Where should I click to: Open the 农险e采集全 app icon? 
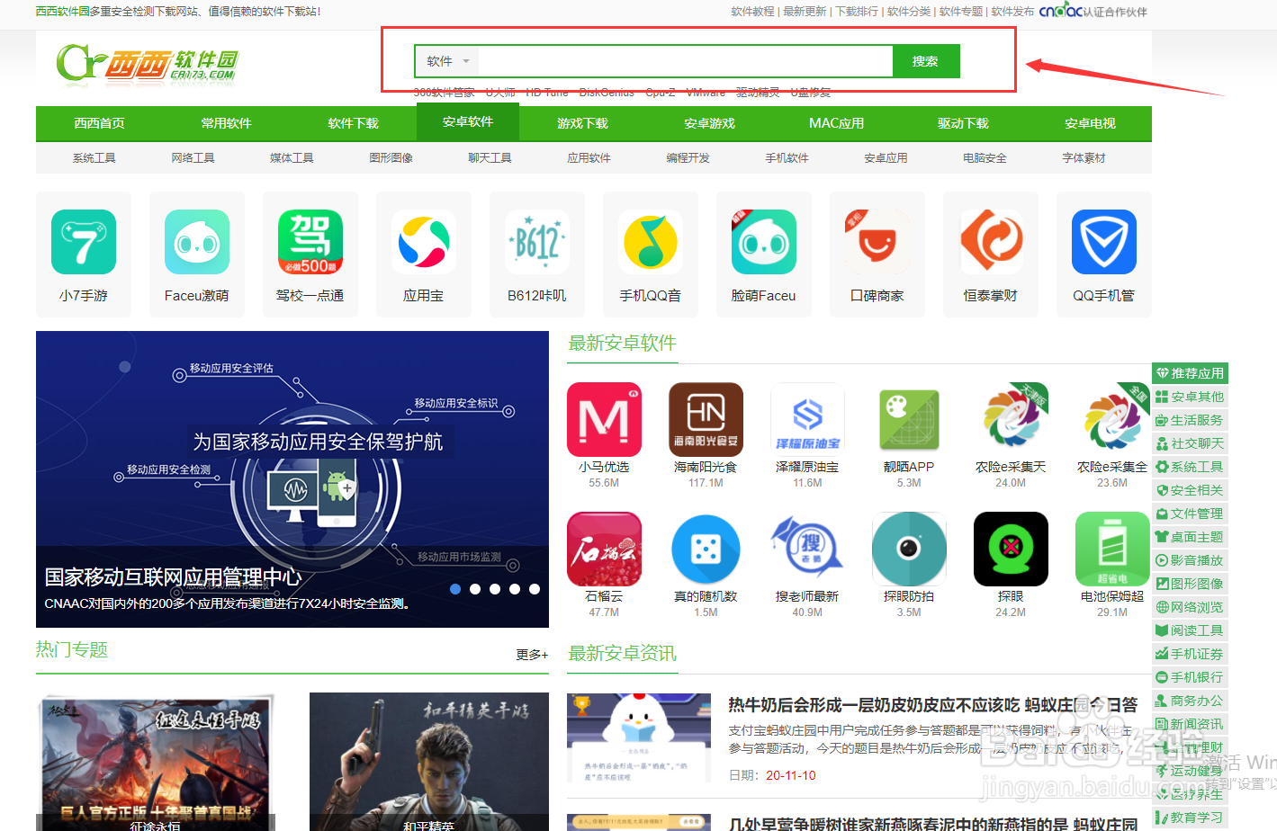click(1112, 420)
